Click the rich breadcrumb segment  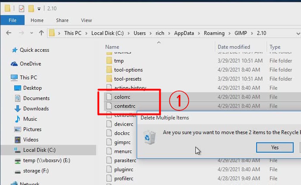(160, 33)
